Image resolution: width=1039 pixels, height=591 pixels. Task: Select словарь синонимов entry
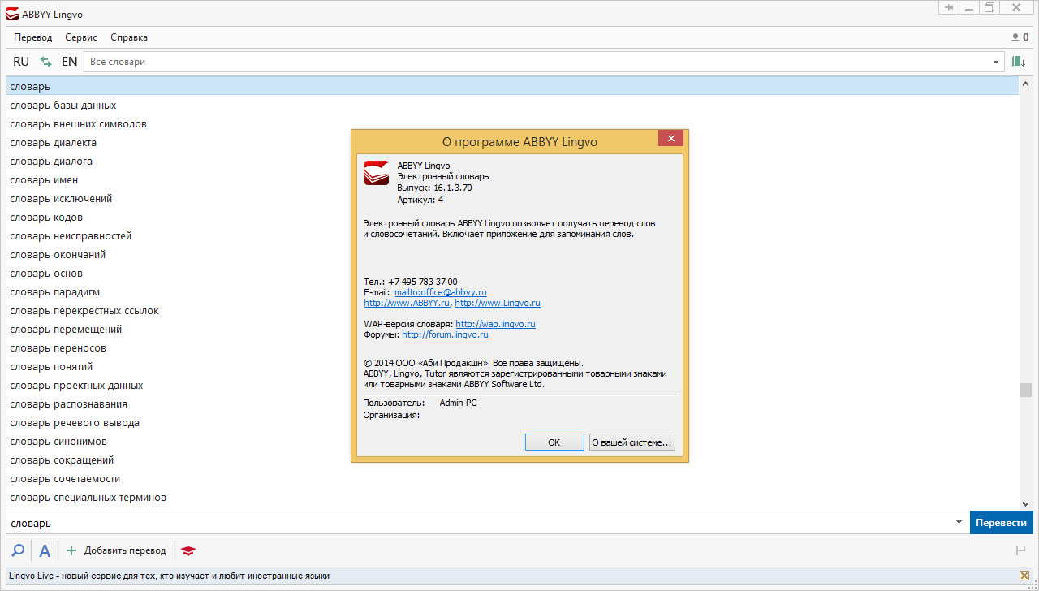click(512, 441)
